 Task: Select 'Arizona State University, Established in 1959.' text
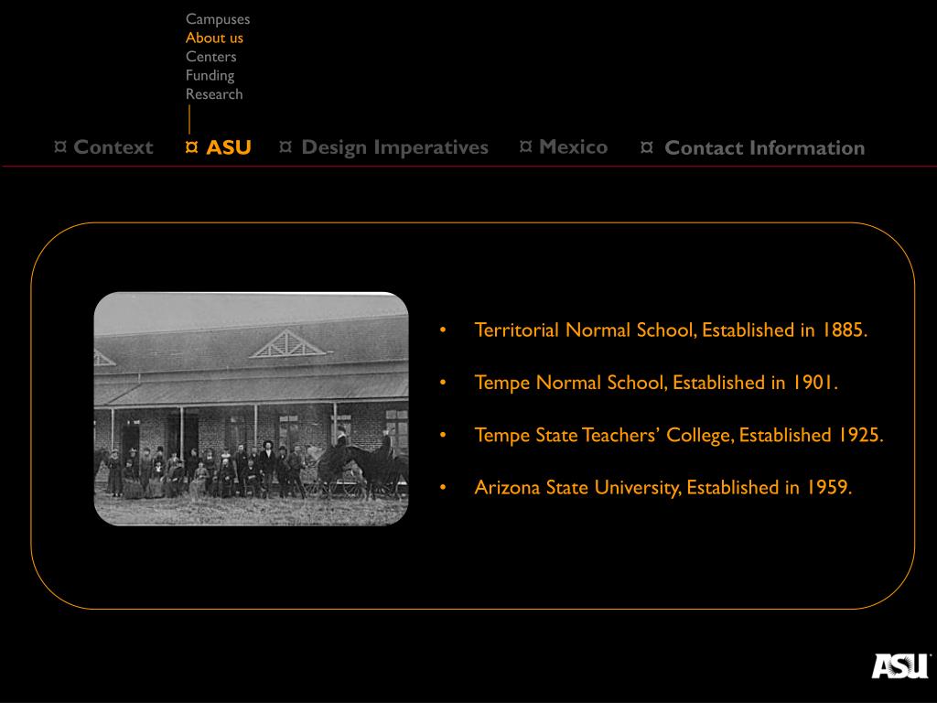tap(663, 487)
